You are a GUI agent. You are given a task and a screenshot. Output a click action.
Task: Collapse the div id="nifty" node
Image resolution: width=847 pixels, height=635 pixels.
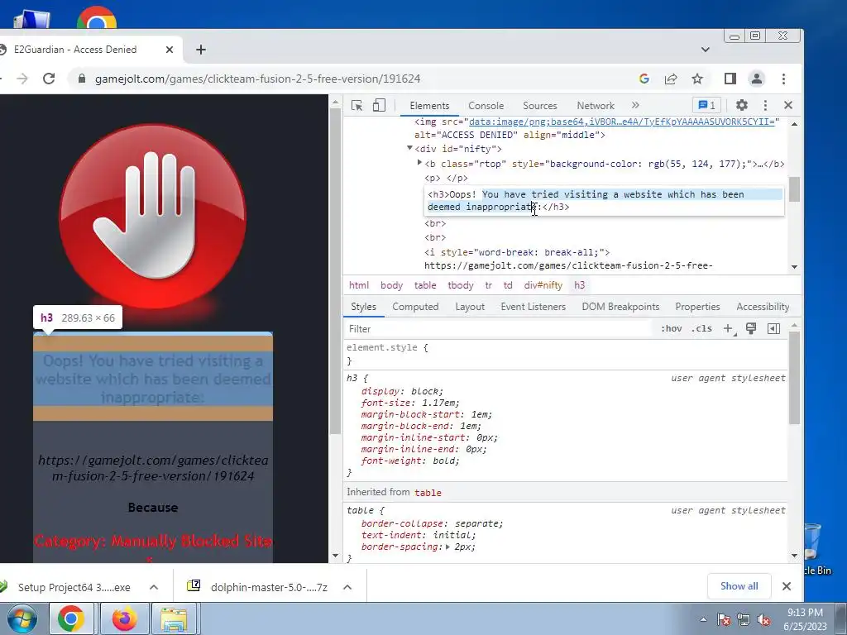[409, 148]
